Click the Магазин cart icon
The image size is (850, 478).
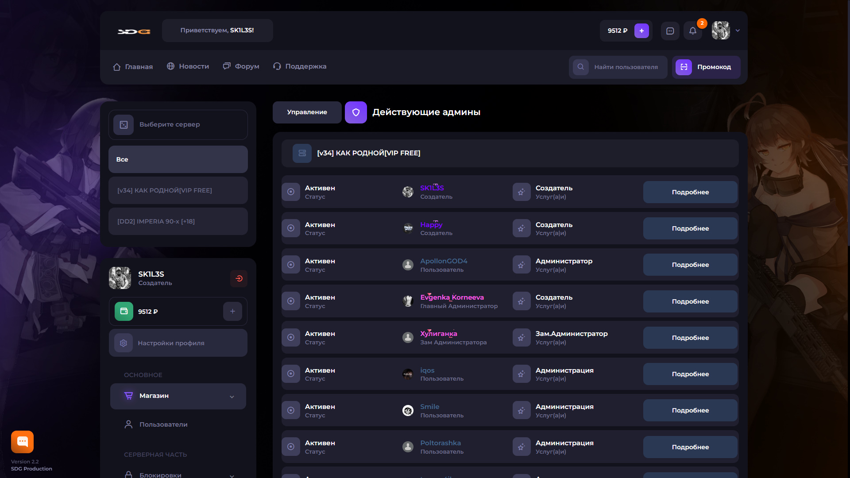pyautogui.click(x=129, y=396)
